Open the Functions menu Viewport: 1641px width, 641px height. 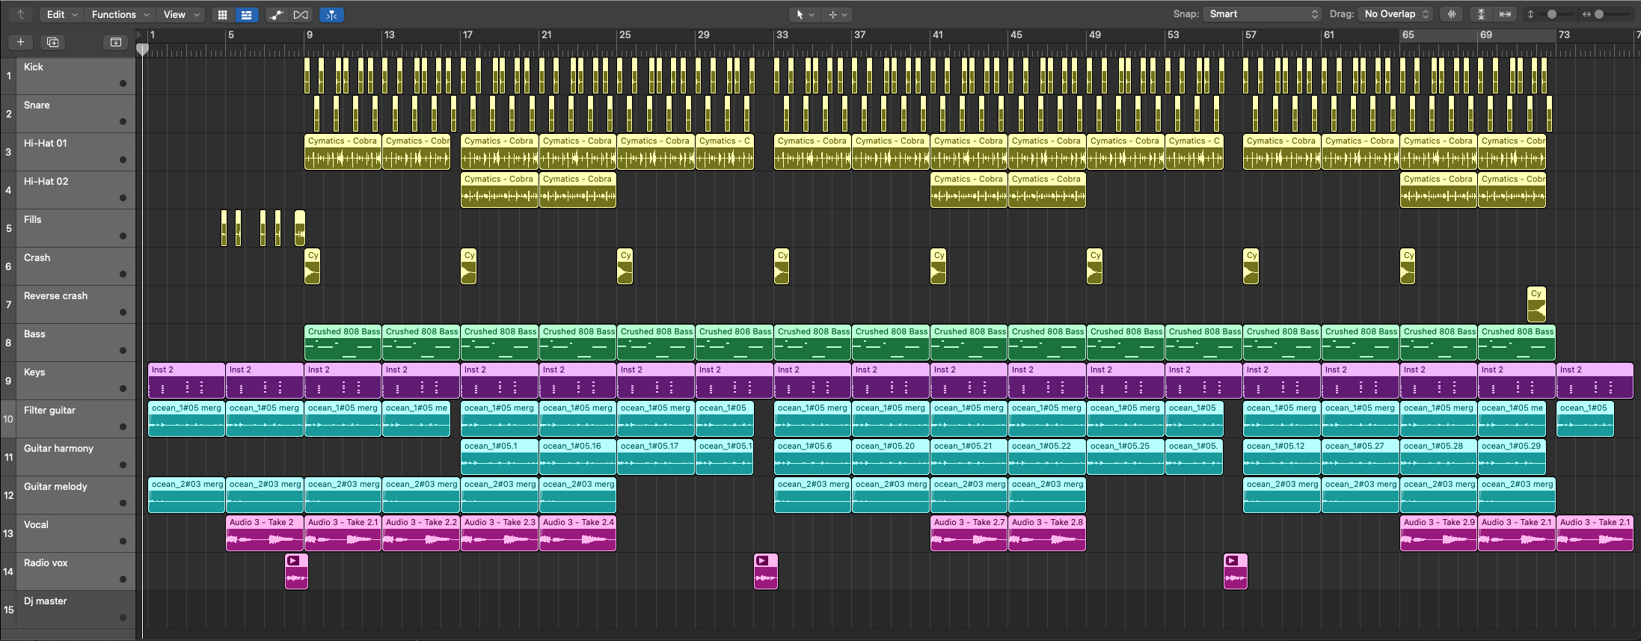120,14
